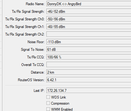
Task: Click the Radio Name label
Action: (x=35, y=4)
